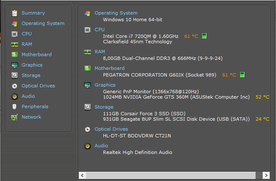Click Clarksfield 45nm Technology text
The height and width of the screenshot is (181, 276).
coord(138,42)
